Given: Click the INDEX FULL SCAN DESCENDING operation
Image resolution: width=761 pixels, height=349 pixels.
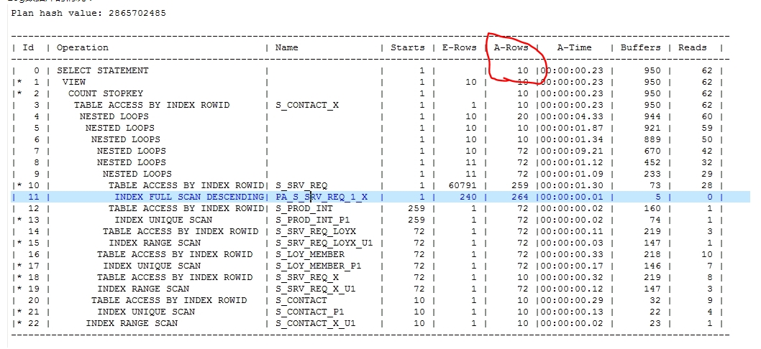Looking at the screenshot, I should (189, 197).
